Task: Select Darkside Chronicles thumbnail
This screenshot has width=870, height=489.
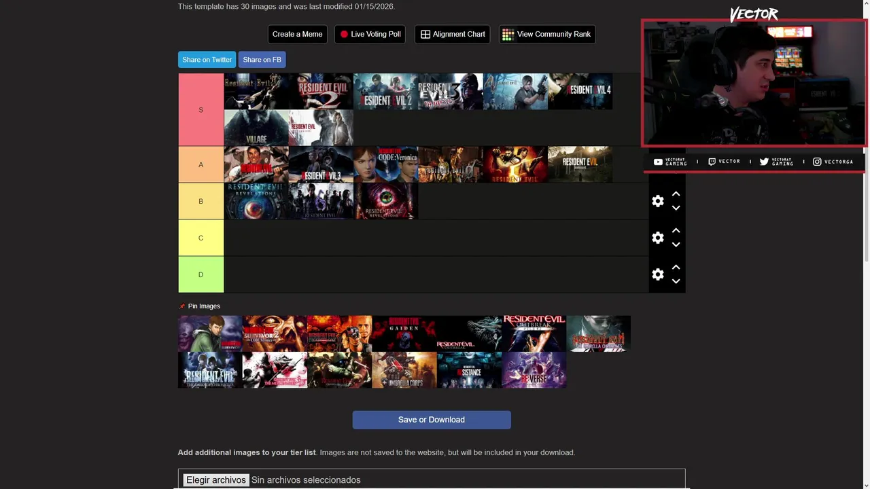Action: (x=210, y=370)
